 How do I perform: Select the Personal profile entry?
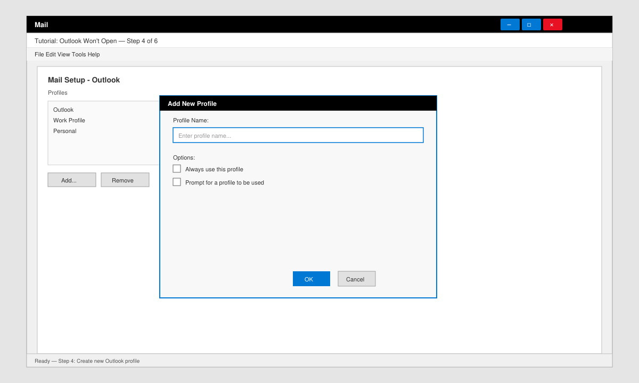[x=64, y=131]
